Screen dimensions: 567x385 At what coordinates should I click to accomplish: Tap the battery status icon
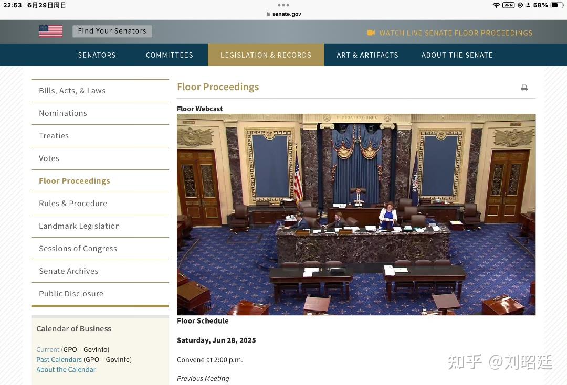tap(557, 5)
